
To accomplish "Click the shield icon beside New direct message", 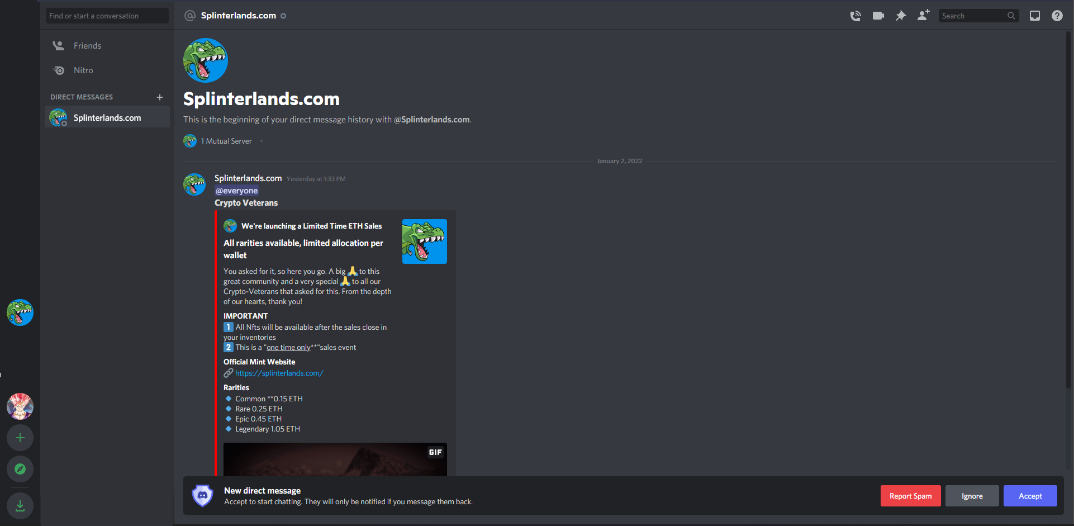I will 202,495.
